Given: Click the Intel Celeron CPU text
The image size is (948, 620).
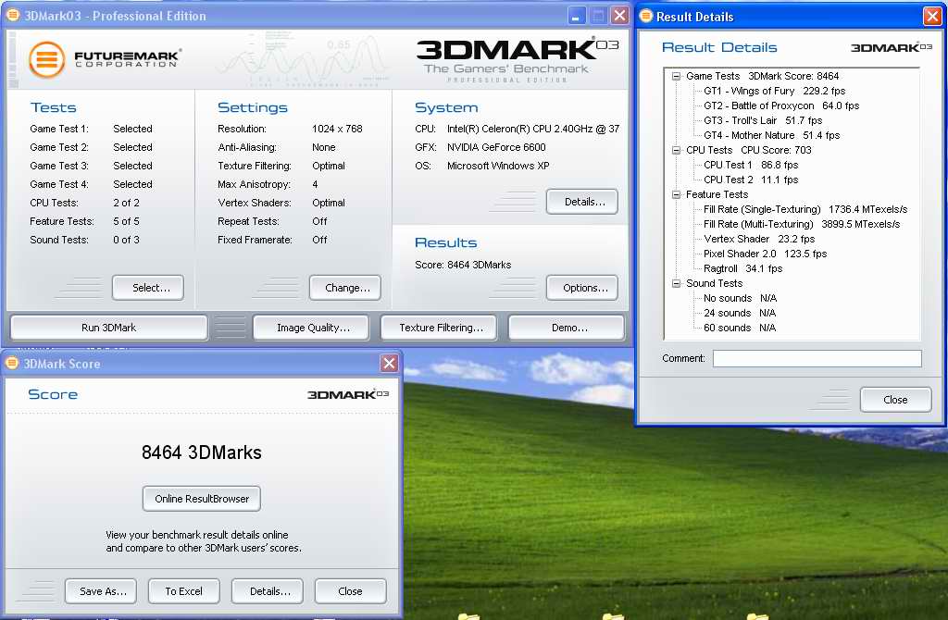Looking at the screenshot, I should coord(533,129).
